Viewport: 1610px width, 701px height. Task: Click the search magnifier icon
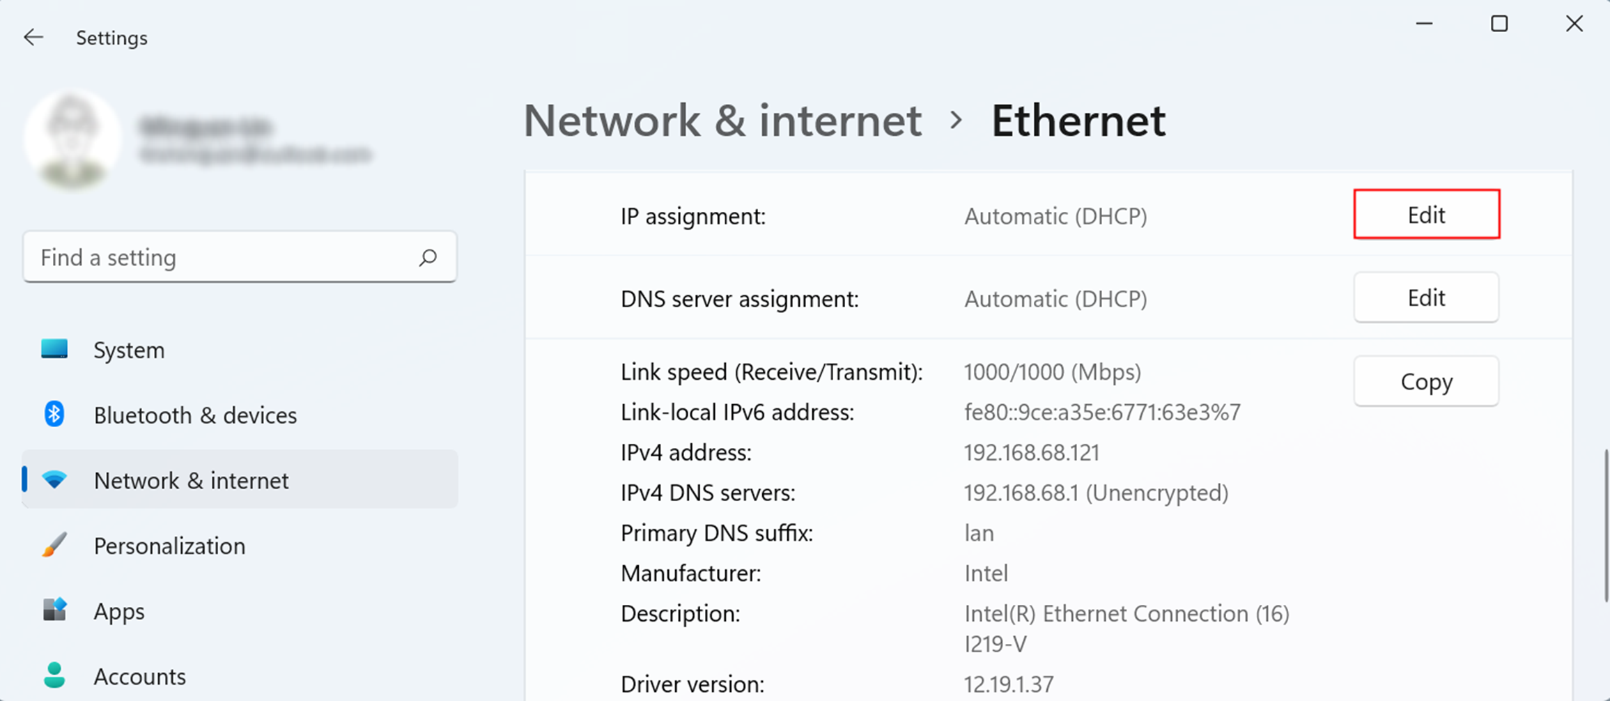(428, 258)
